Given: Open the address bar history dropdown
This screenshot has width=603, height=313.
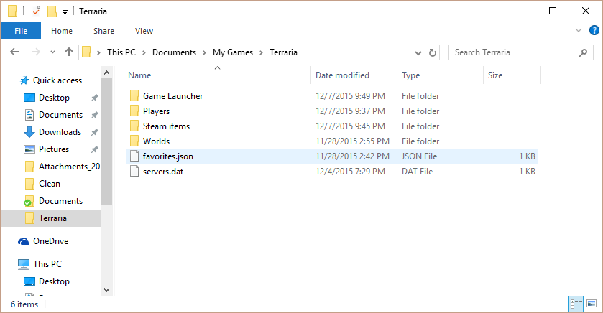Looking at the screenshot, I should pyautogui.click(x=418, y=52).
